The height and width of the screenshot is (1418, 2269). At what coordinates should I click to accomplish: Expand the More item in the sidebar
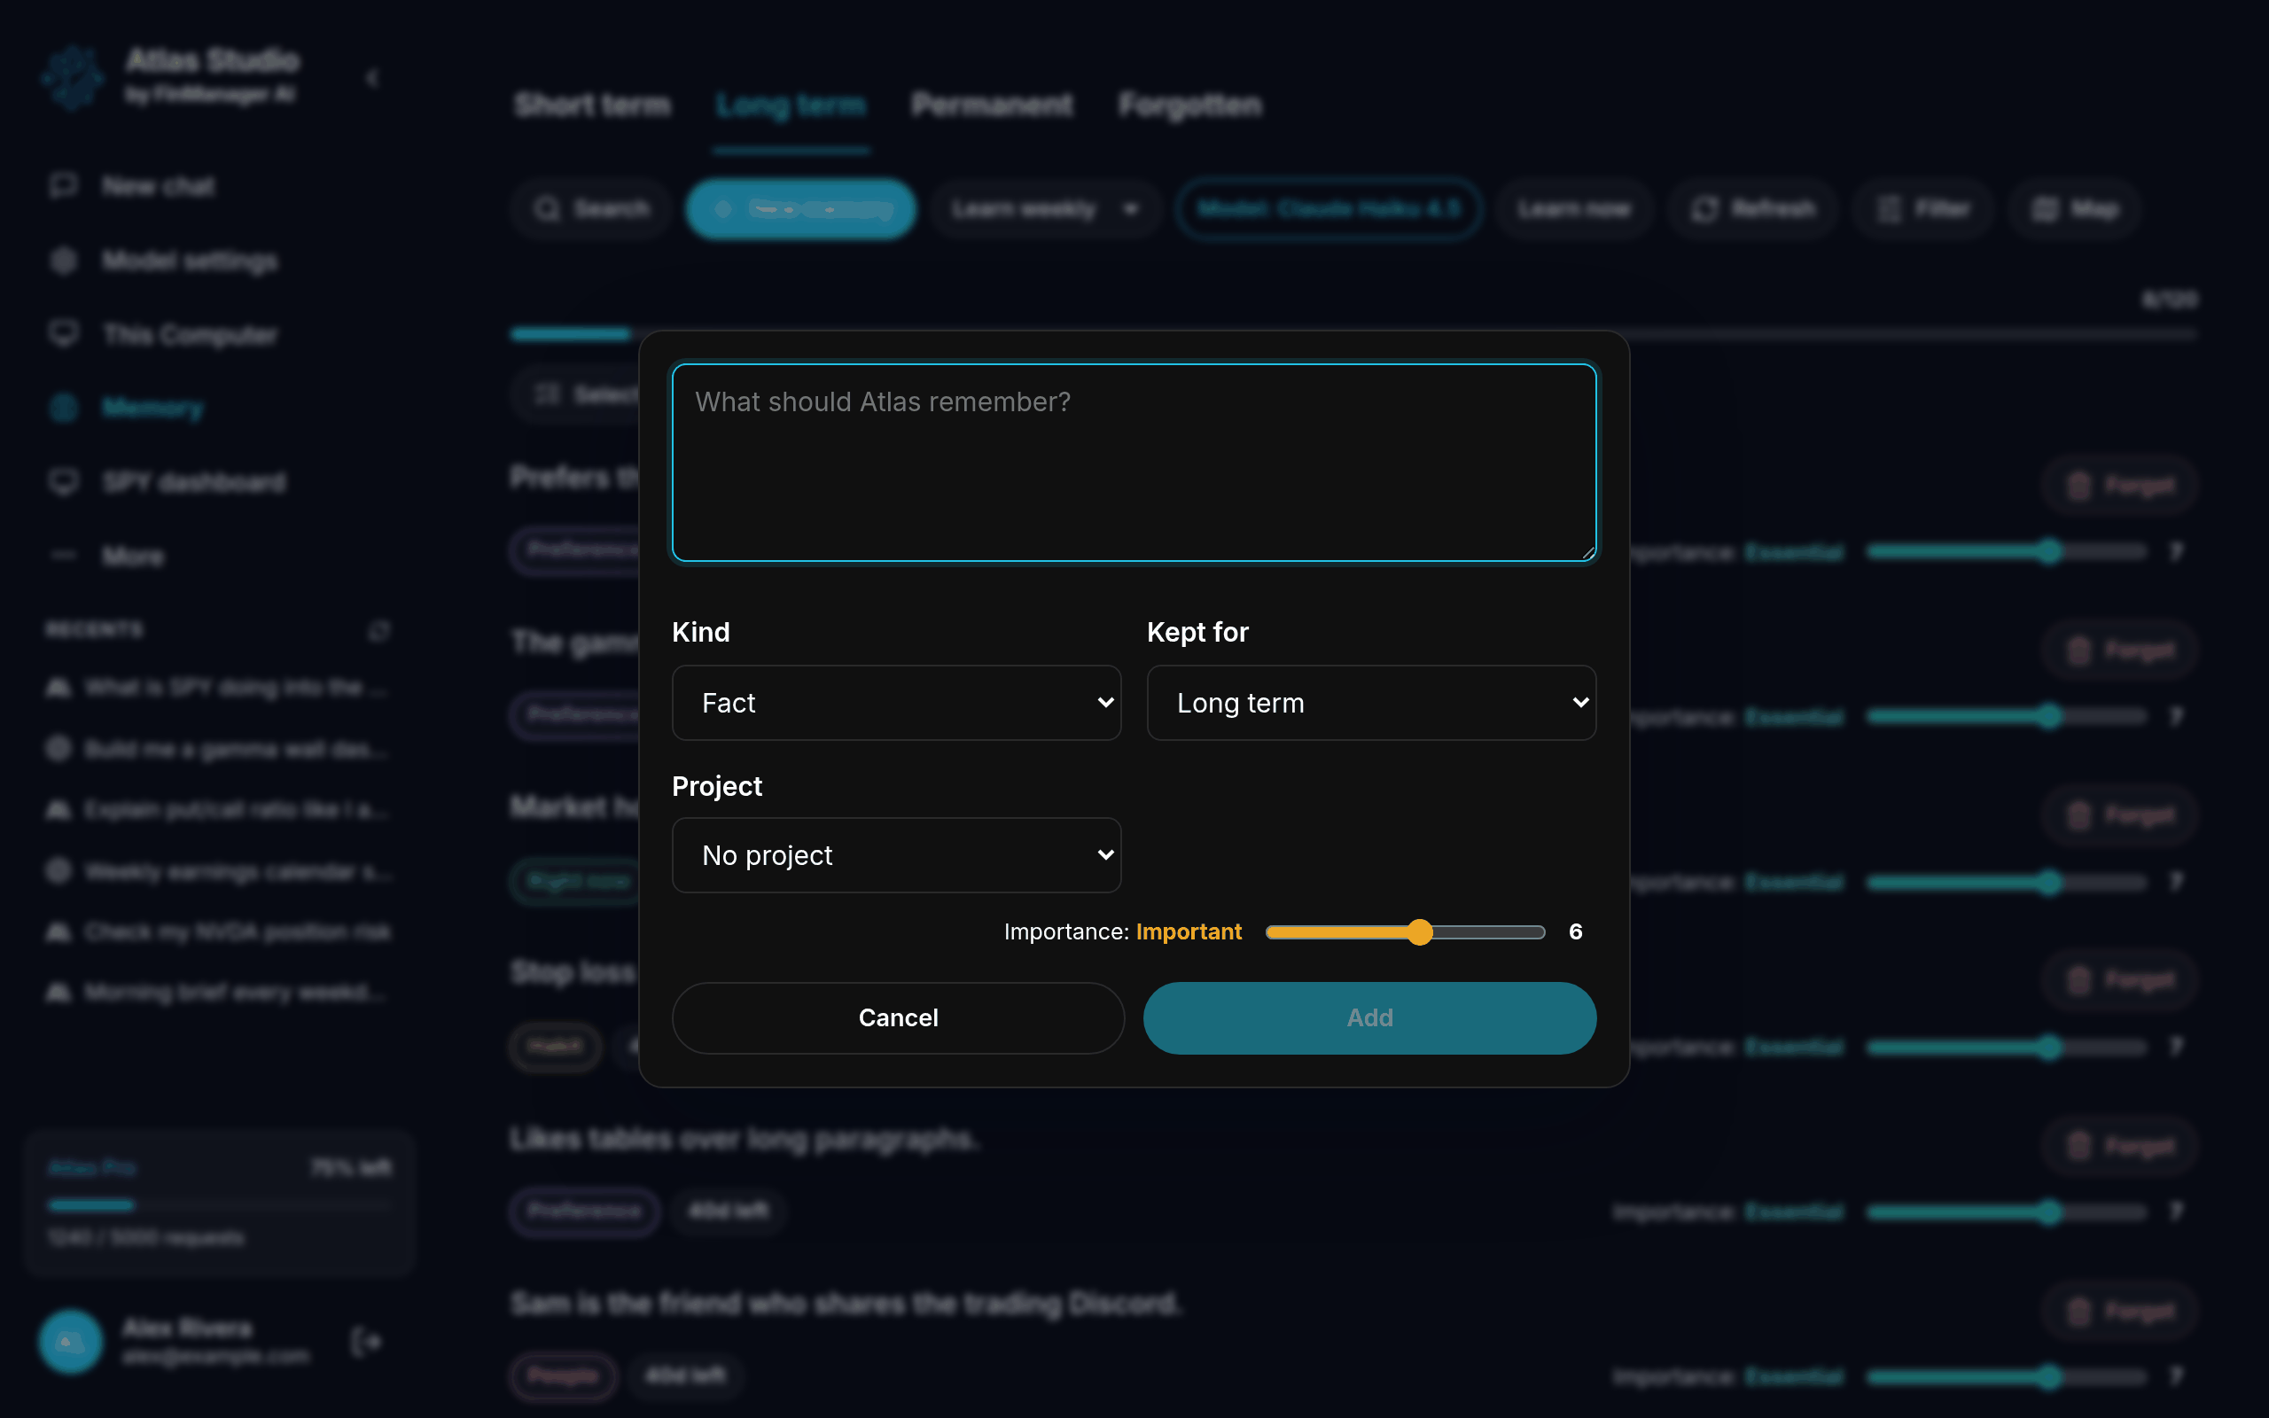218,557
